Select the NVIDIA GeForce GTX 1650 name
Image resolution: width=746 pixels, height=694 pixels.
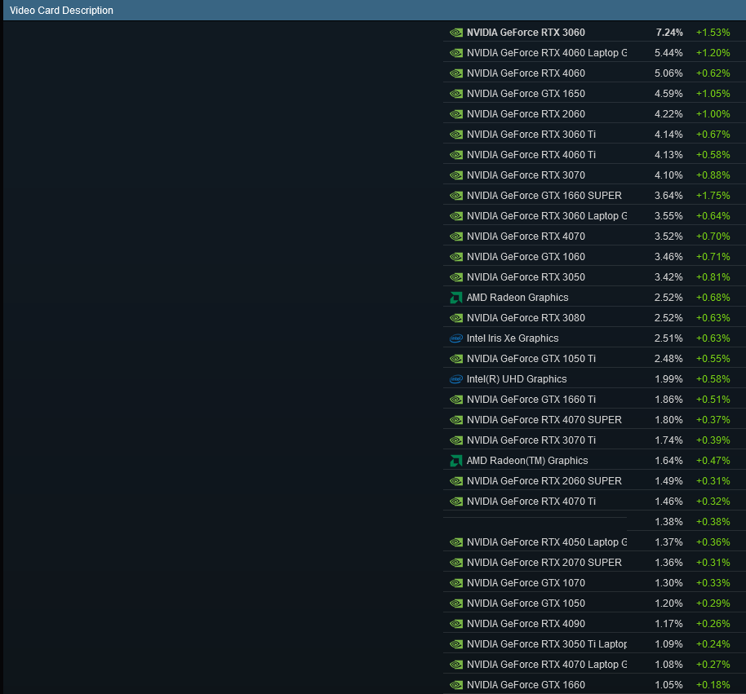(526, 94)
